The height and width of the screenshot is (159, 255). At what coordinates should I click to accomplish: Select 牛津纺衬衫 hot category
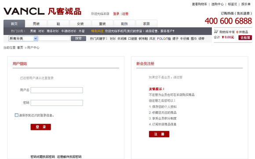coord(69,31)
